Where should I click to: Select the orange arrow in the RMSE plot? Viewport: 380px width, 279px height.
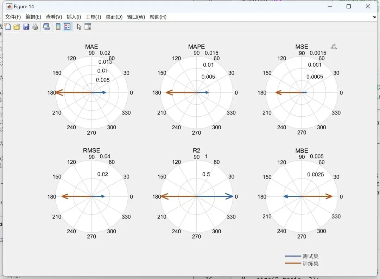[77, 196]
